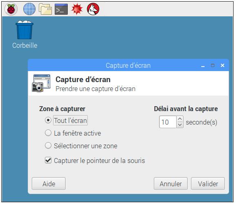The image size is (236, 203).
Task: Decrease the capture delay with the down arrow
Action: (x=180, y=125)
